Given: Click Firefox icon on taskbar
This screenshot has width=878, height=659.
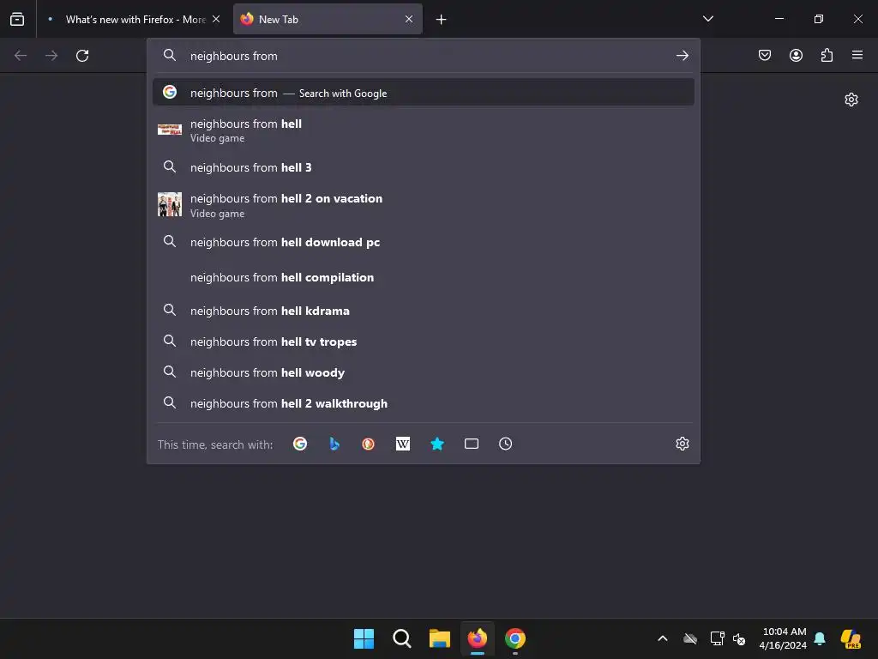Looking at the screenshot, I should pyautogui.click(x=478, y=638).
